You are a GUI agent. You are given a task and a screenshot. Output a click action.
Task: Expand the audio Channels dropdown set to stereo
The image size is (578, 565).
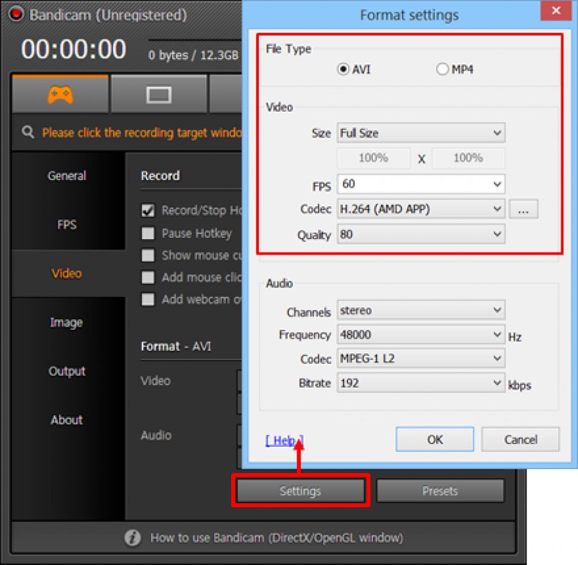tap(421, 310)
